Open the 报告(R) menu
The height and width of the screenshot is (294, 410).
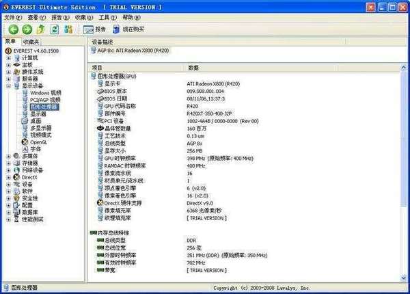(60, 18)
